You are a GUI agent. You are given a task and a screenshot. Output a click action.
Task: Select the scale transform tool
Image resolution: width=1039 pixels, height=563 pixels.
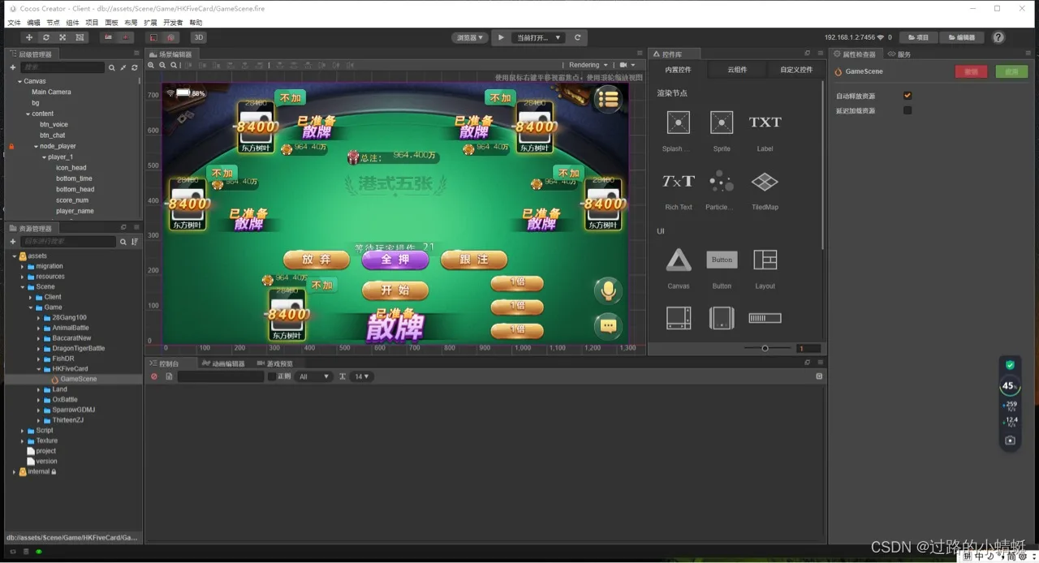pos(63,37)
